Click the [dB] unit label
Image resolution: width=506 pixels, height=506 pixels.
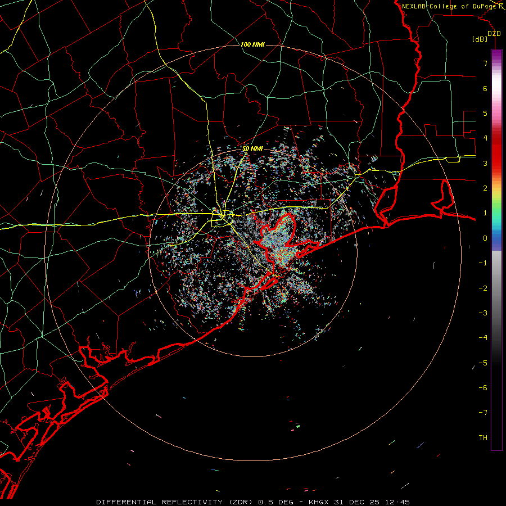480,39
